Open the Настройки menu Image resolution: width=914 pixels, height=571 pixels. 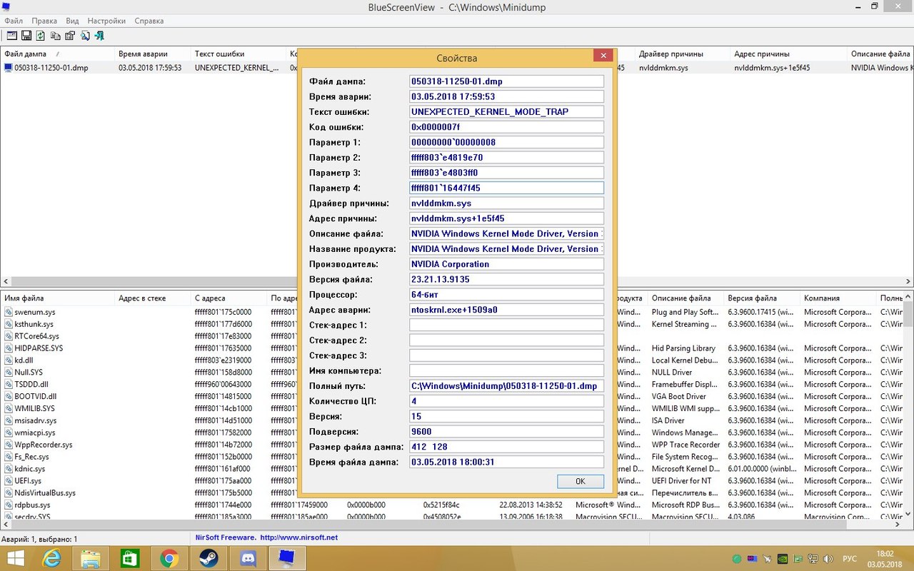(x=106, y=21)
